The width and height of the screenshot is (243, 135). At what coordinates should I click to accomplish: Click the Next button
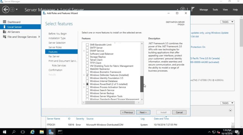pyautogui.click(x=143, y=112)
